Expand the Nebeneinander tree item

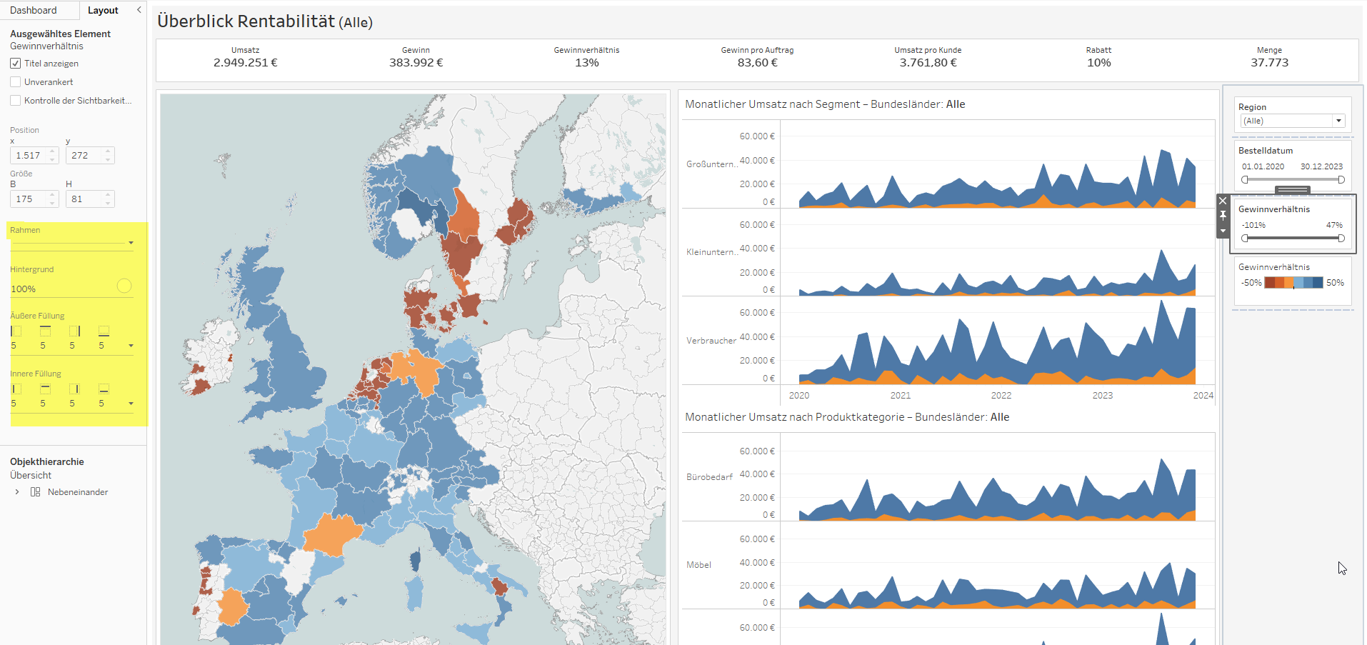tap(17, 492)
